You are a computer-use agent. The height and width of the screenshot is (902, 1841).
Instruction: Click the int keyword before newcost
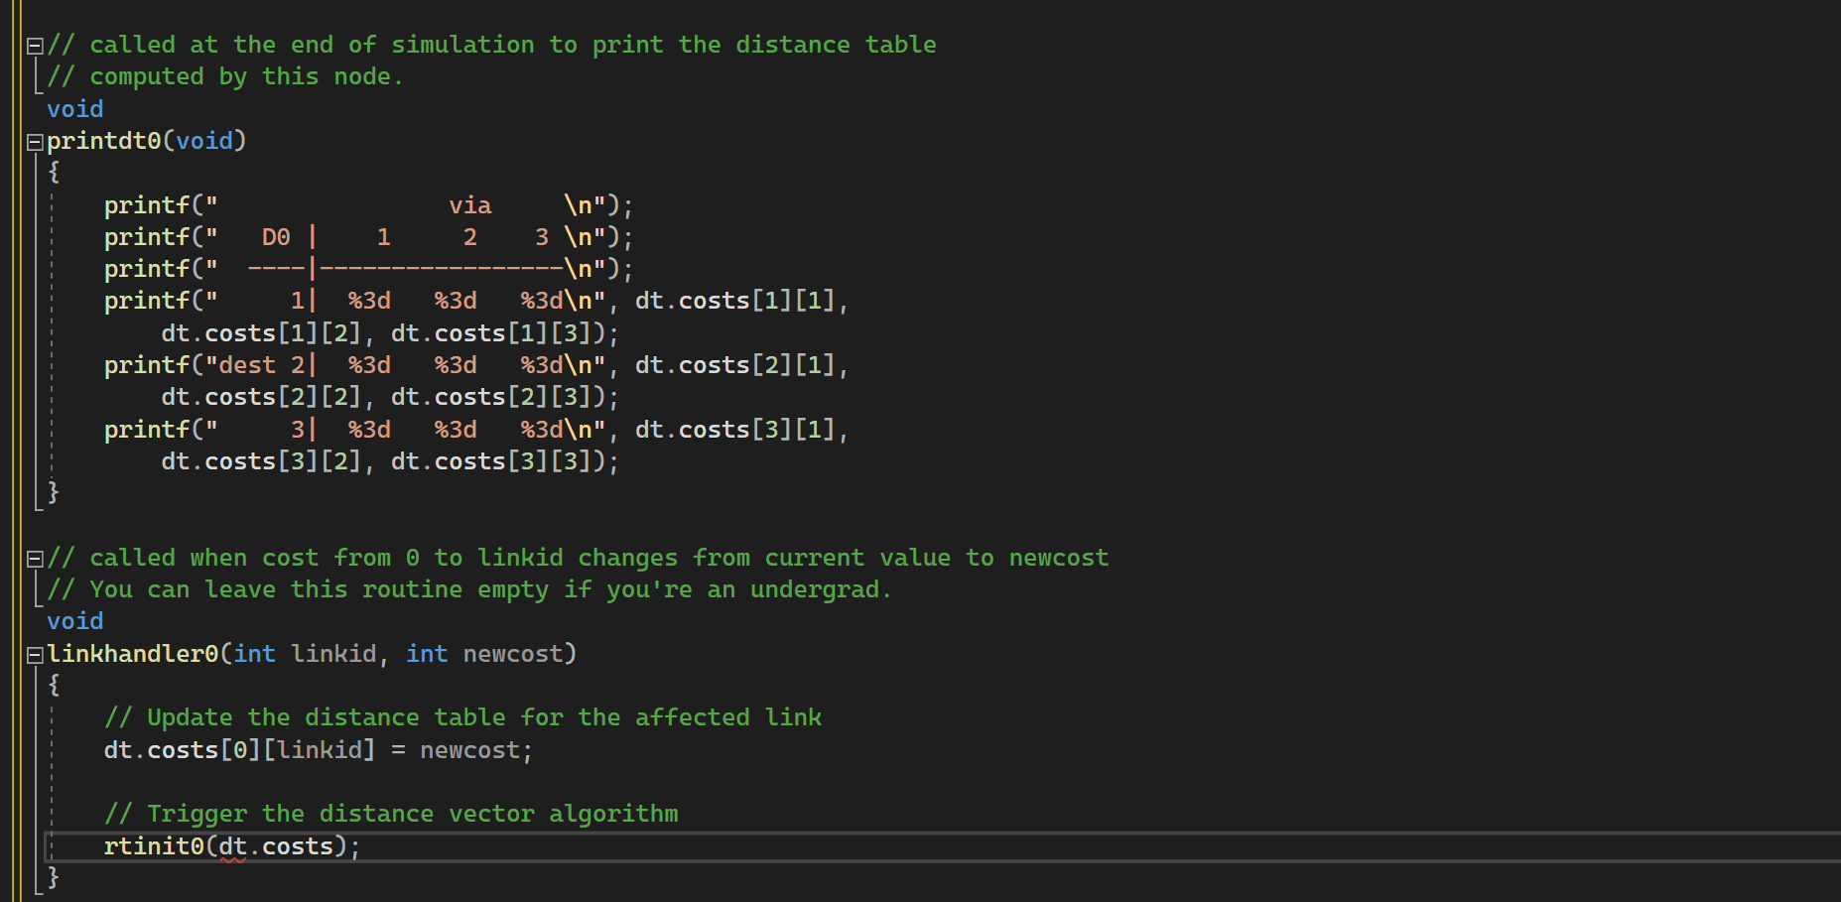coord(427,654)
